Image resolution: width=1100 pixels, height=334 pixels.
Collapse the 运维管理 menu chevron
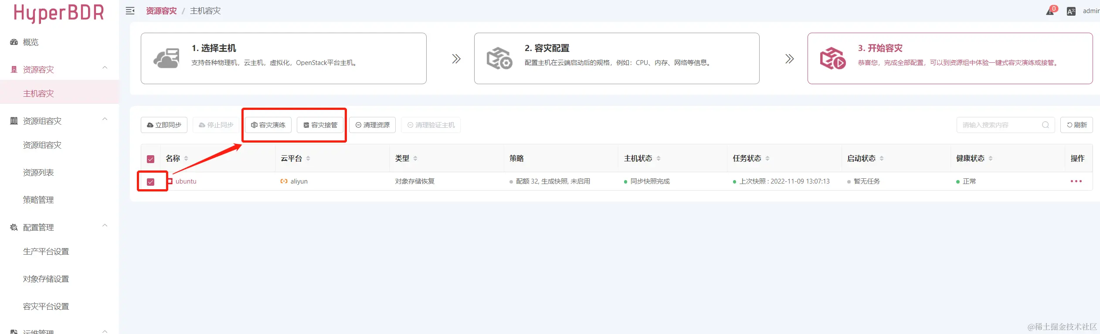click(x=105, y=331)
